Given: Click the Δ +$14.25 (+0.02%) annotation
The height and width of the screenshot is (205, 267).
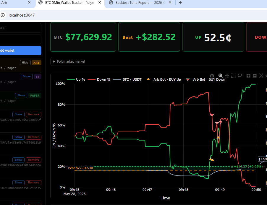Looking at the screenshot, I should [x=247, y=166].
